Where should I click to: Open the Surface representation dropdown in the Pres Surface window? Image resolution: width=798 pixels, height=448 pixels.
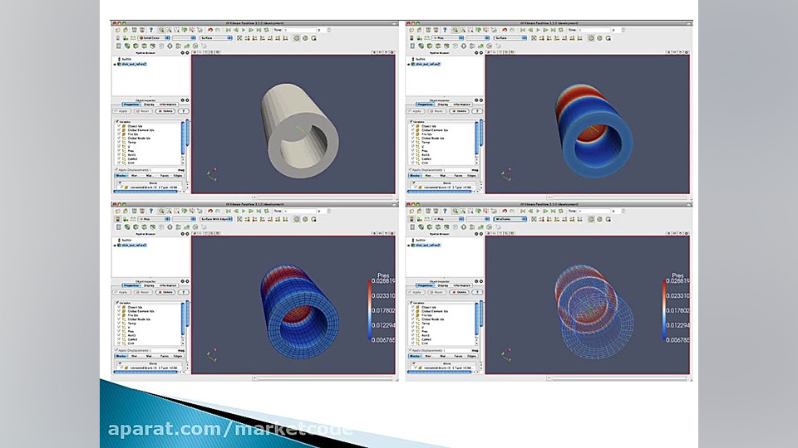tap(510, 38)
